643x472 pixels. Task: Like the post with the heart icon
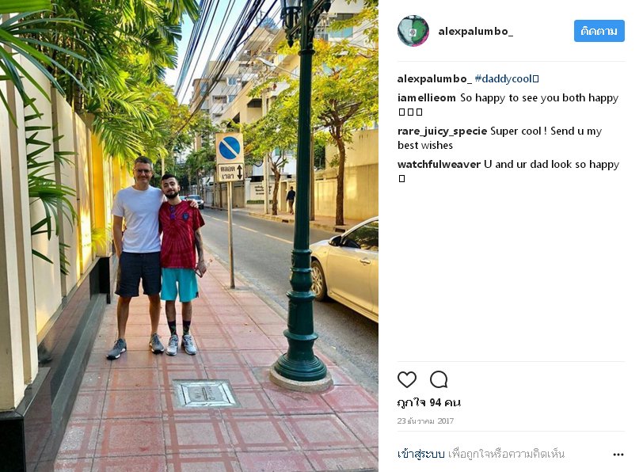tap(407, 379)
